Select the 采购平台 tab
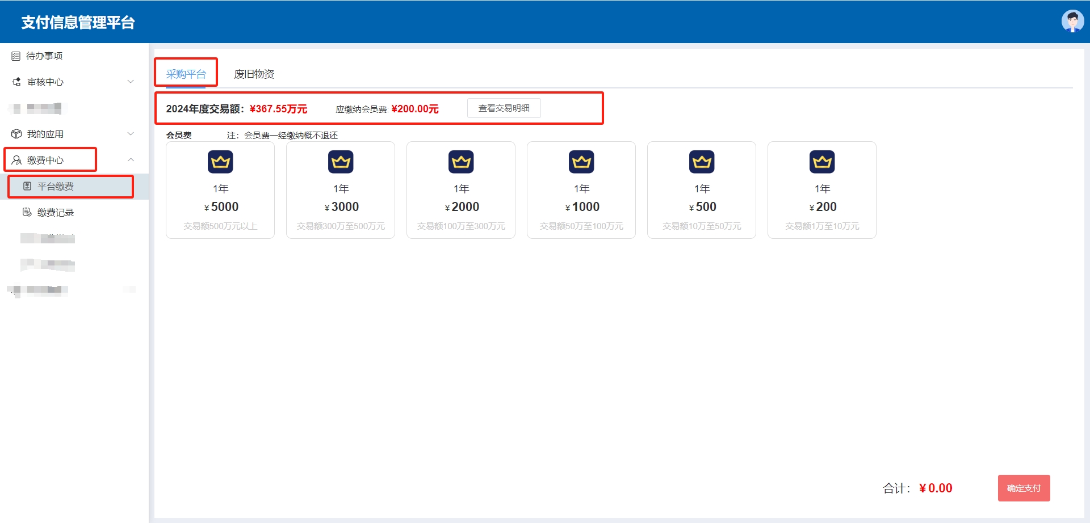Screen dimensions: 1090x523 [x=186, y=74]
